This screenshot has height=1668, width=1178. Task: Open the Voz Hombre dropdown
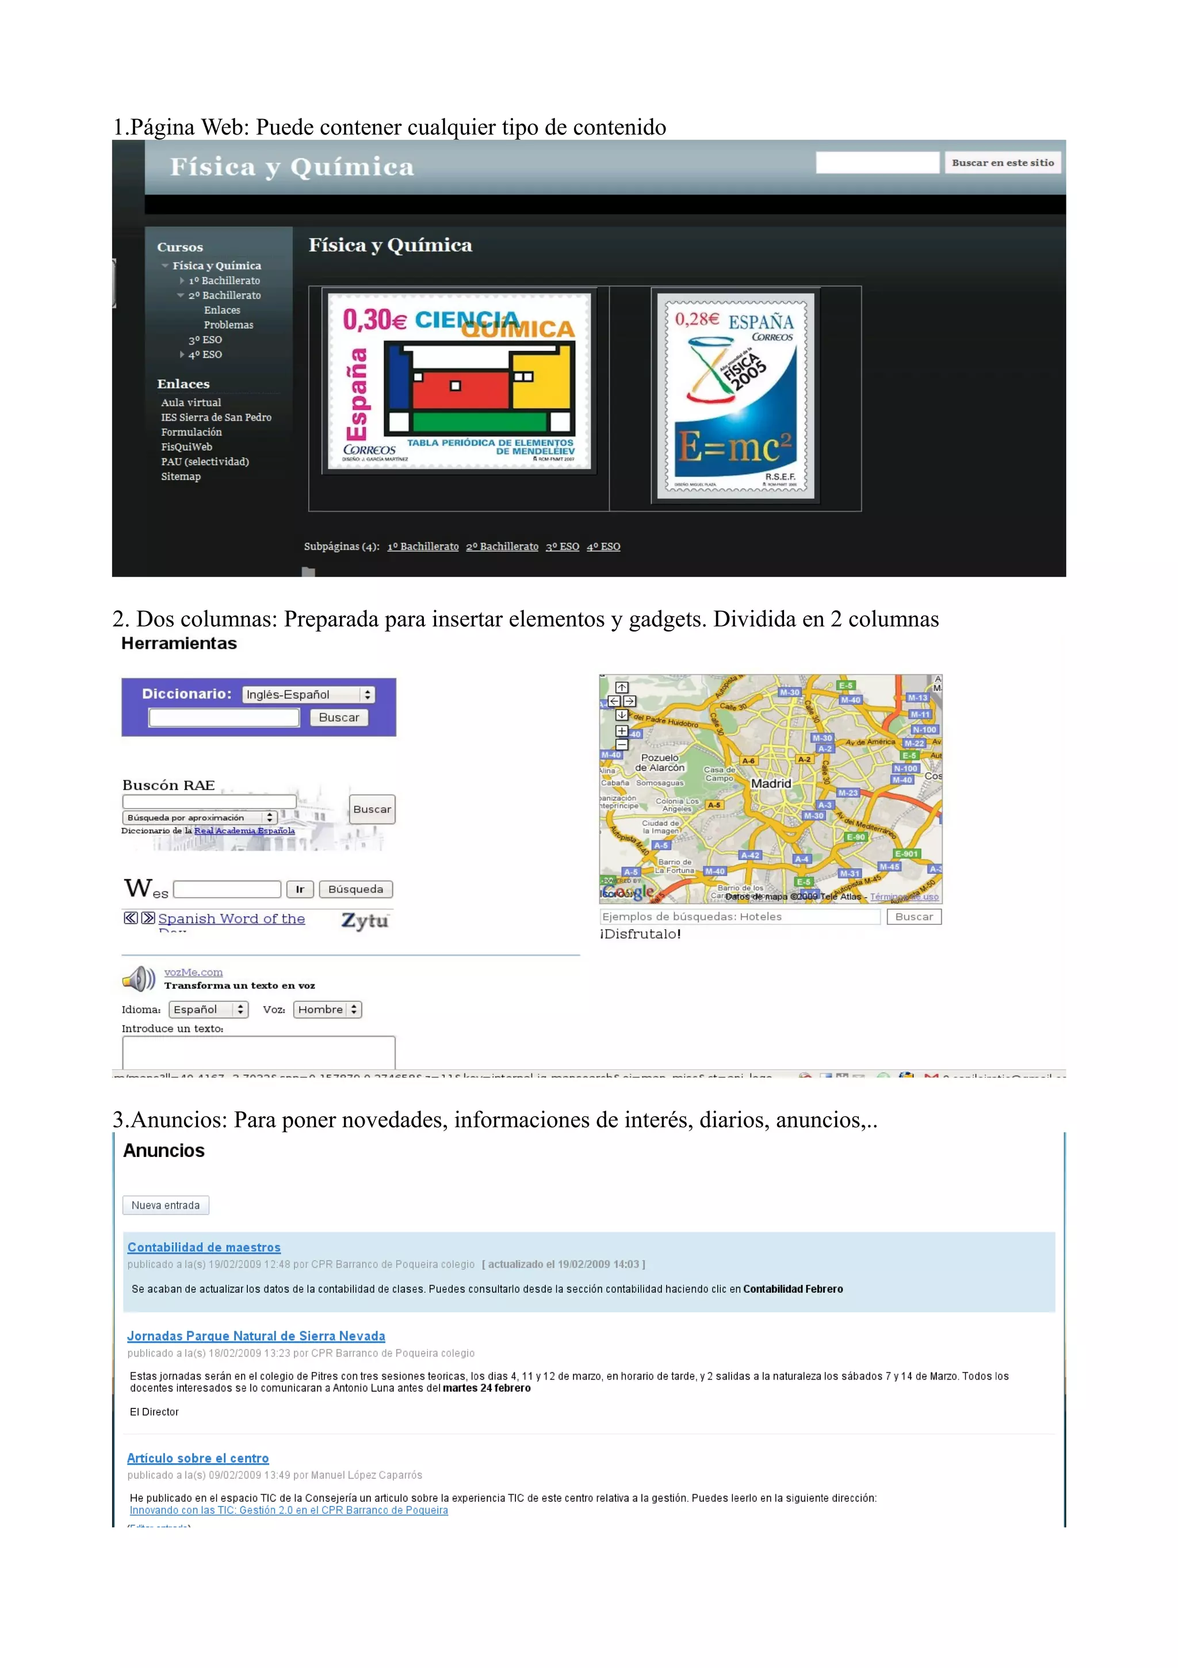click(327, 1009)
